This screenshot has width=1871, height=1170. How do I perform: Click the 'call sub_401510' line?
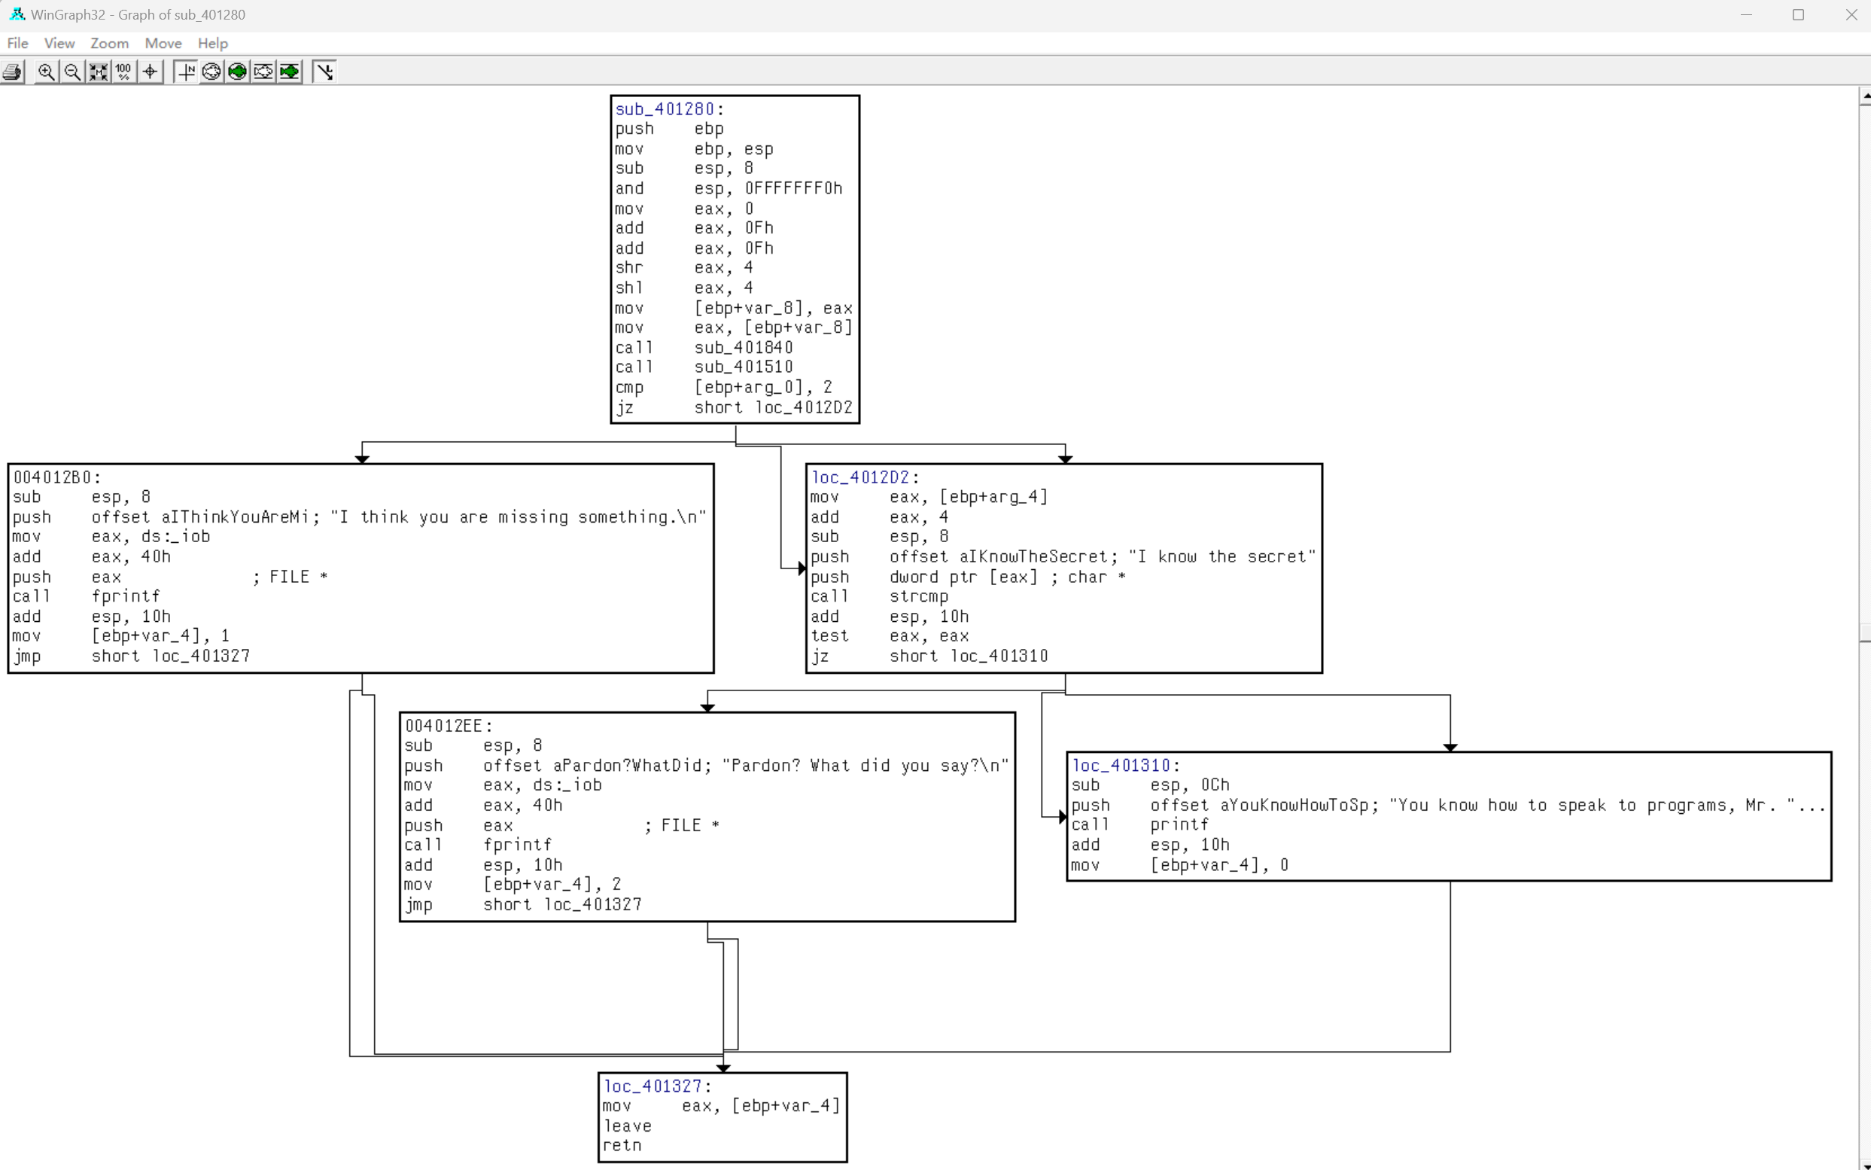tap(704, 367)
